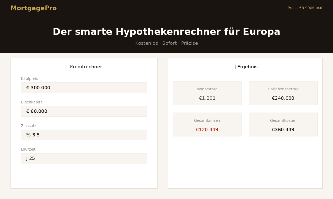Click the MortgagePro logo
The image size is (333, 199).
point(34,8)
